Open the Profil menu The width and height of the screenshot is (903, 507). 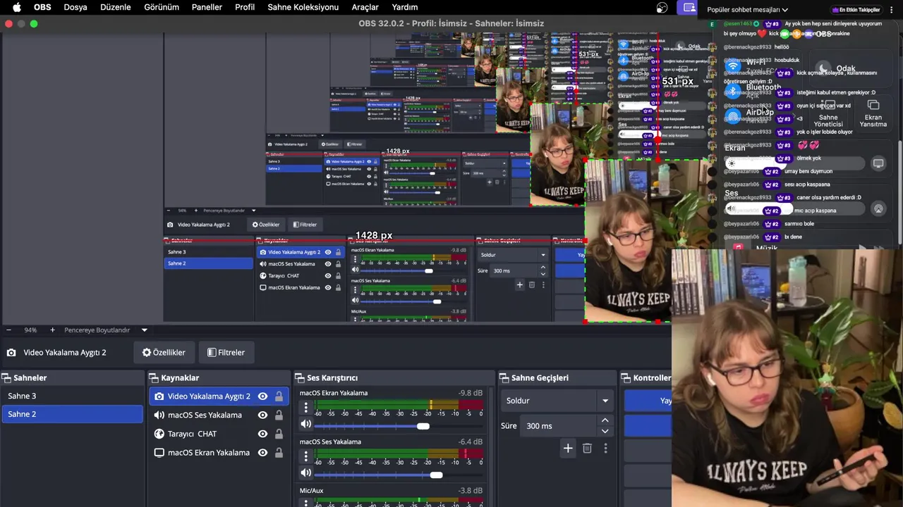[245, 7]
